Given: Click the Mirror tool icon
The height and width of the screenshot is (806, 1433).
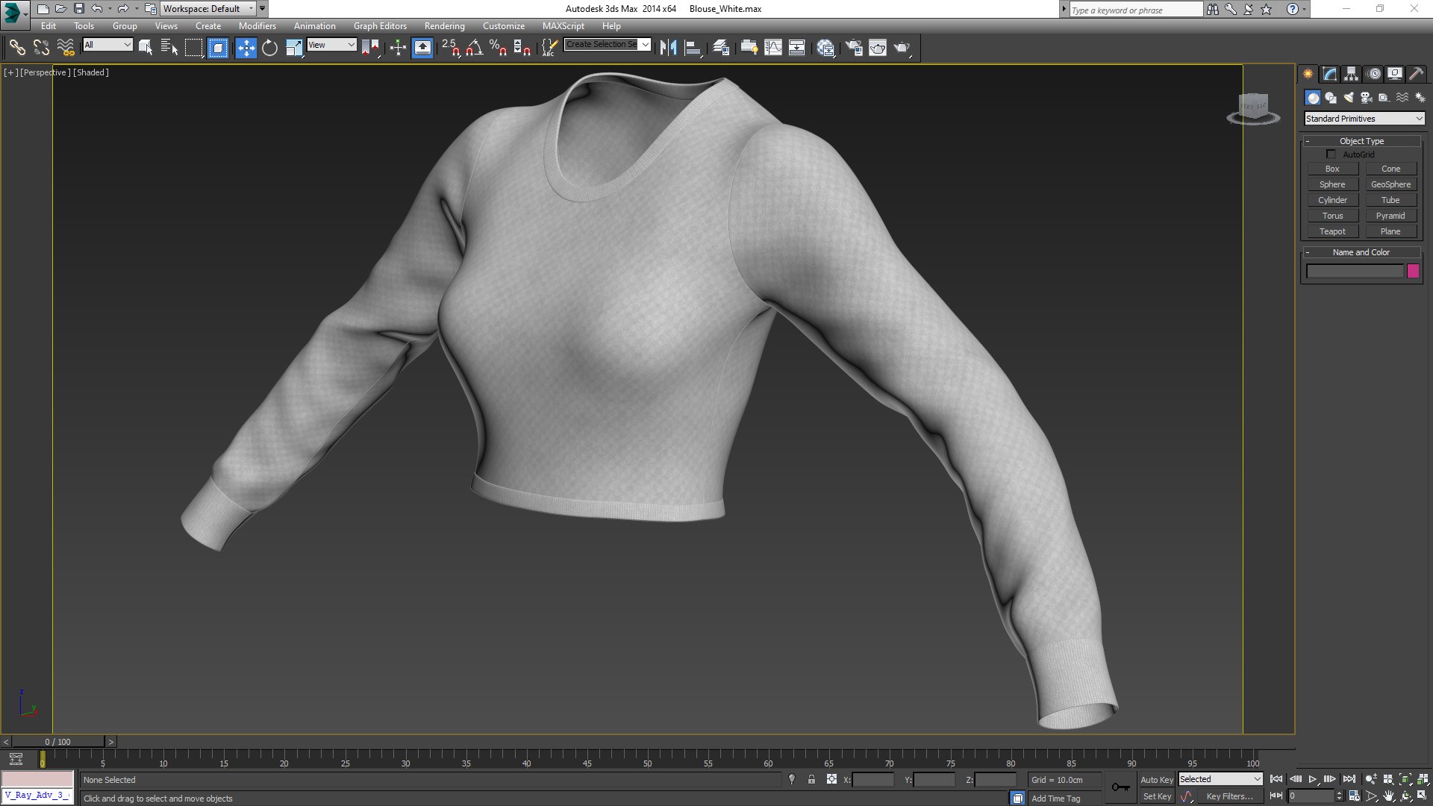Looking at the screenshot, I should point(668,48).
